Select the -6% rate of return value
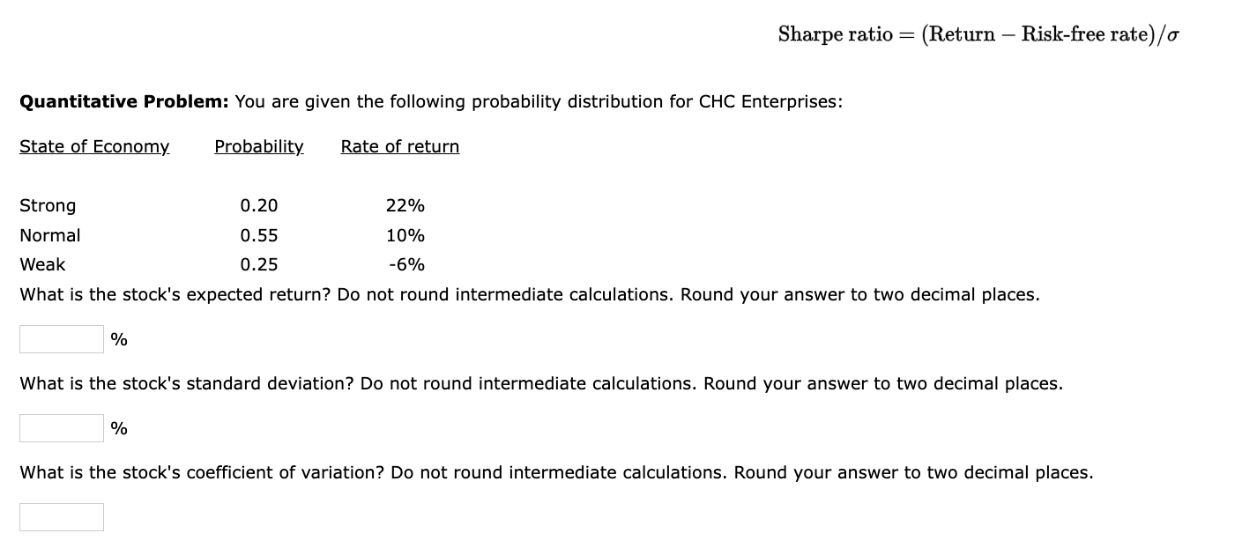 tap(405, 264)
